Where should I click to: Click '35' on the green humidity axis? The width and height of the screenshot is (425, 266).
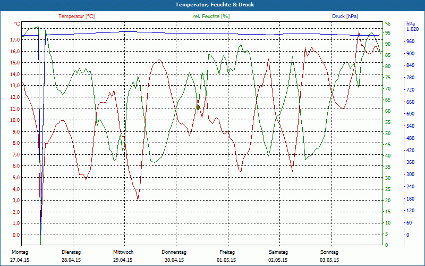point(388,167)
